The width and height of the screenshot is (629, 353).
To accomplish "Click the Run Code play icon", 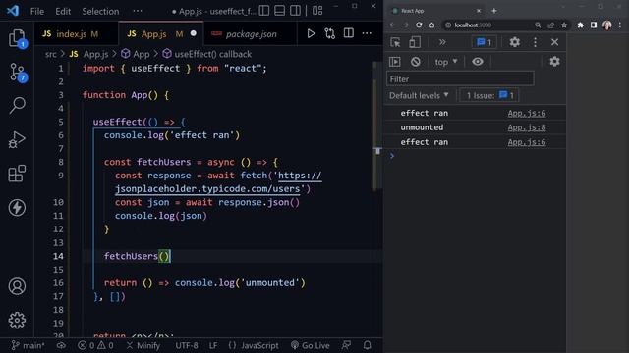I will pos(311,33).
